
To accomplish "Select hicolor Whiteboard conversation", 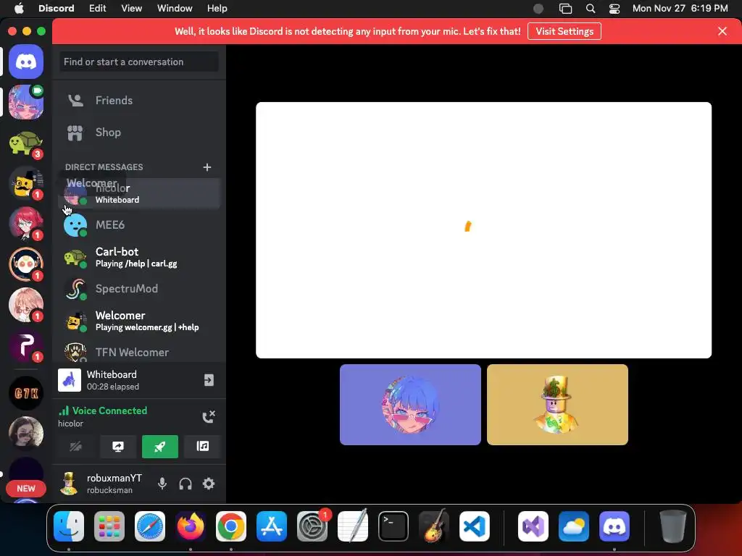I will tap(139, 193).
